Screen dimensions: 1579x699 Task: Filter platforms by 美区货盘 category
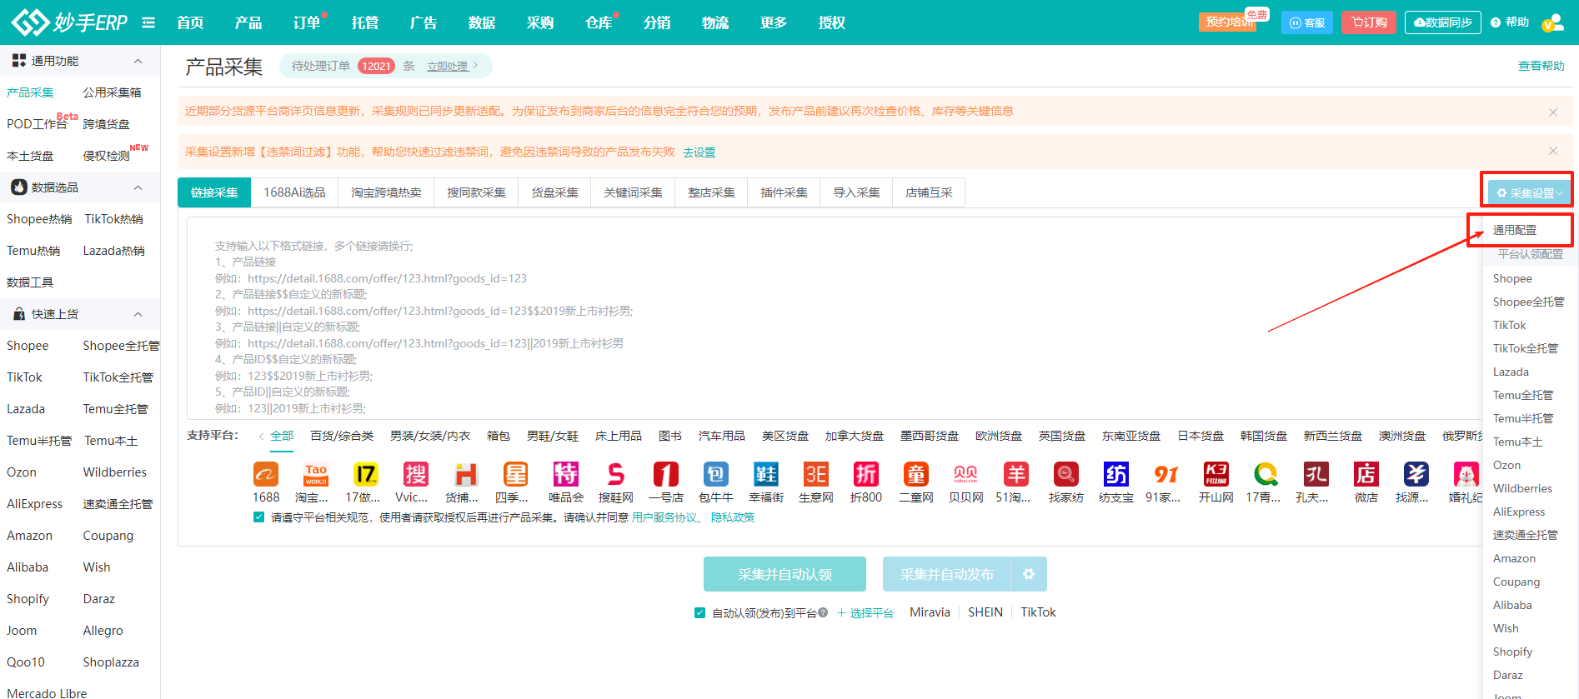coord(784,436)
